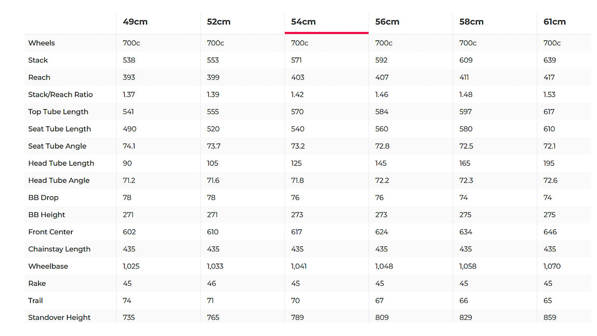Click the Wheels row label

coord(42,43)
